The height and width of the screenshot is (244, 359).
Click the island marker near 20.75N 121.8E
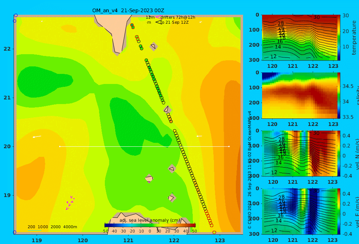[167, 109]
